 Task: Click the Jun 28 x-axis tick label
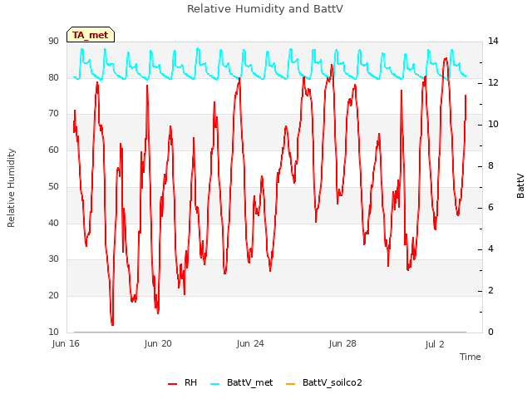(x=342, y=343)
